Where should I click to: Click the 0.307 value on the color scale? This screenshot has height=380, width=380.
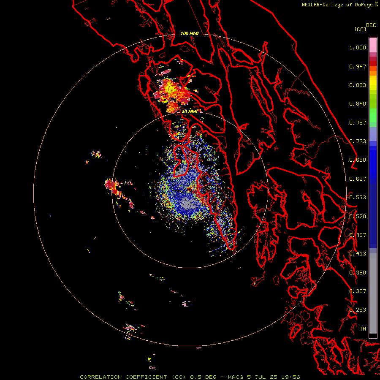358,291
